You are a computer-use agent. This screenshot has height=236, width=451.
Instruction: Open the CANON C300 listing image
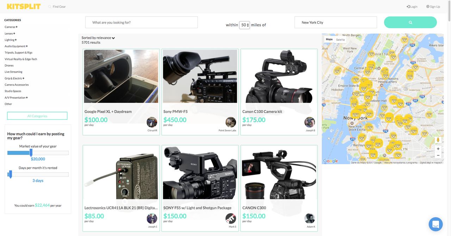(x=279, y=173)
